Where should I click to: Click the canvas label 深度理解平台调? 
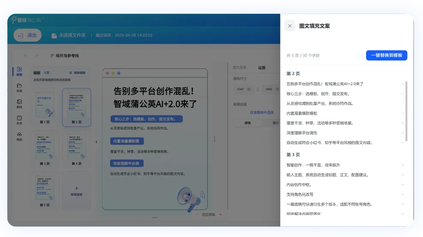pyautogui.click(x=127, y=163)
